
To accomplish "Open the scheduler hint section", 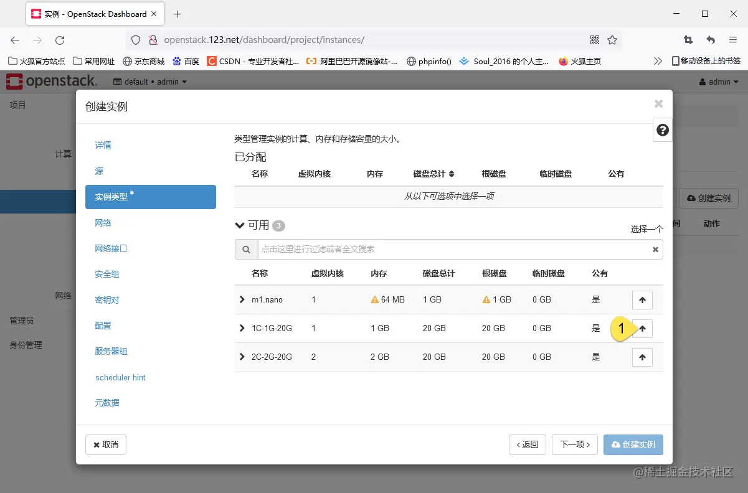I will point(120,377).
